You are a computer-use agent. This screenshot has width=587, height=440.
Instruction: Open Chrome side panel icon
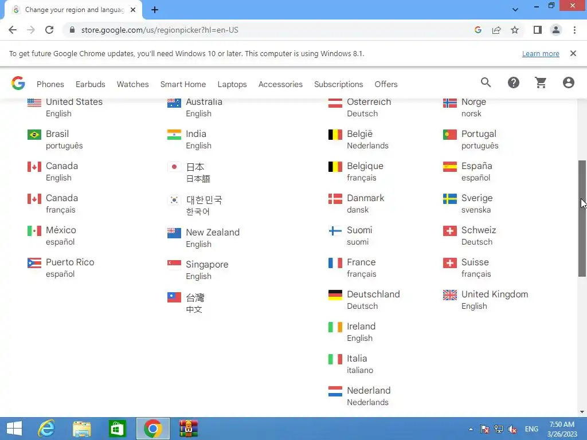(538, 30)
